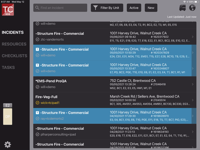Click the T badge on incident #1620247829
Image resolution: width=200 pixels, height=150 pixels.
37,49
